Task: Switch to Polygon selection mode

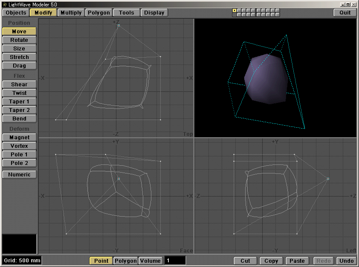Action: click(125, 261)
